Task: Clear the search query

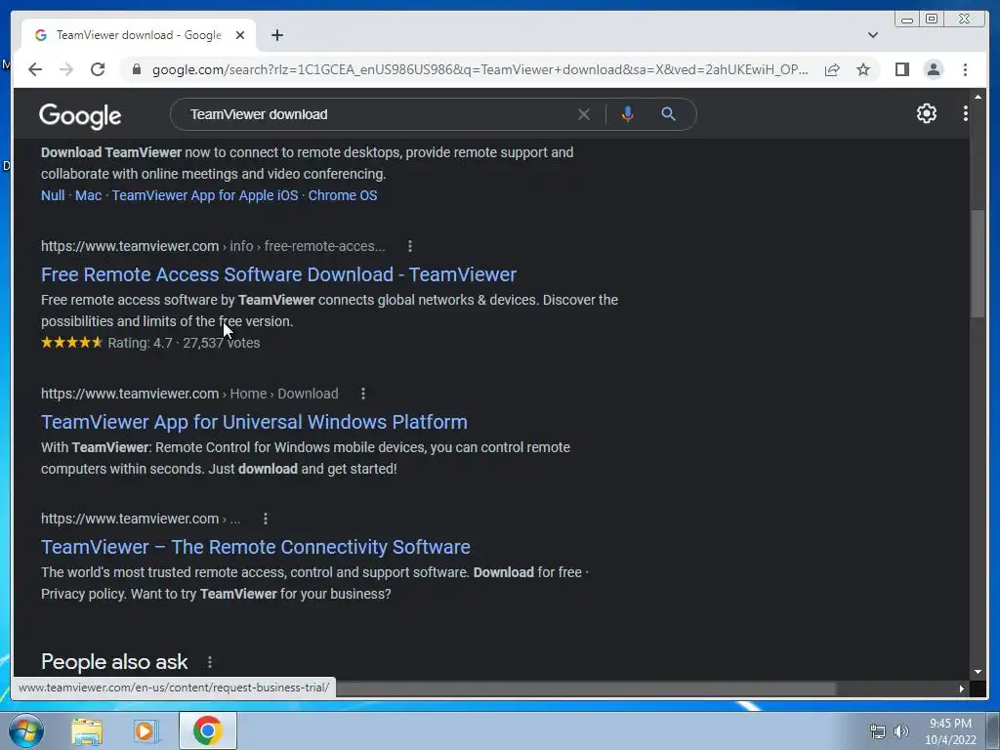Action: click(x=584, y=114)
